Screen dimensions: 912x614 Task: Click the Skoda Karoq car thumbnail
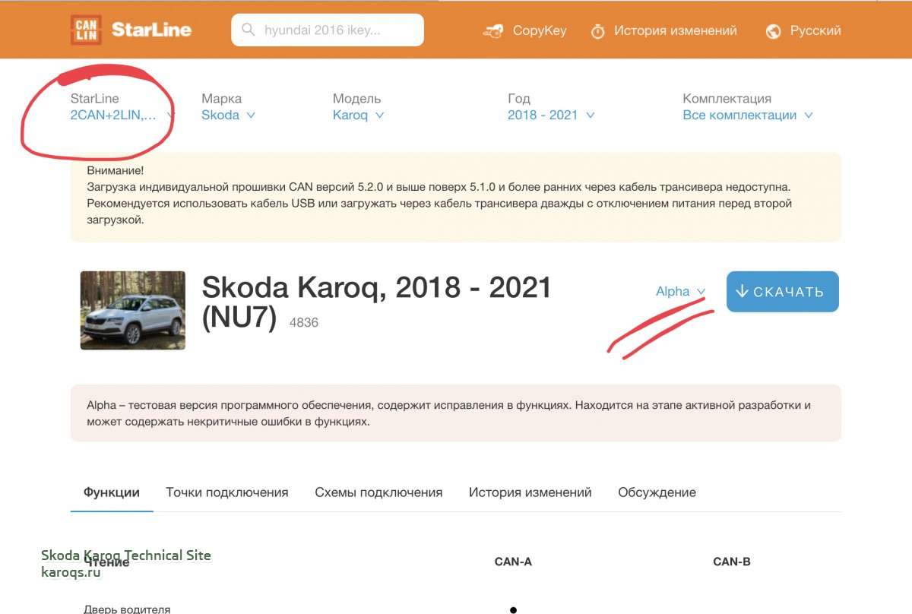[x=133, y=310]
